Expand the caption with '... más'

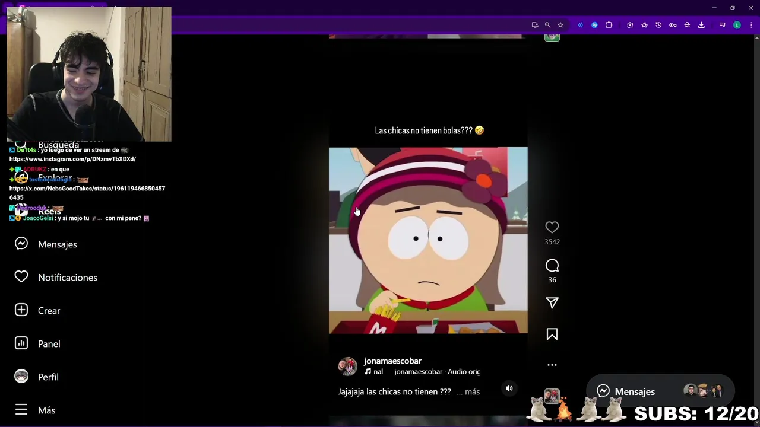(468, 392)
